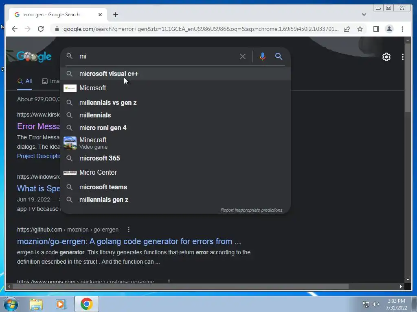Open the network icon in system tray
417x312 pixels.
point(366,304)
